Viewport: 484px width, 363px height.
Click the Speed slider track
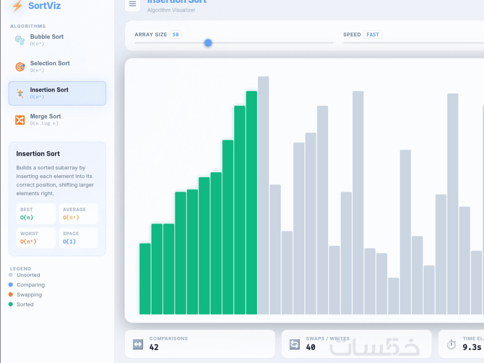tap(414, 43)
